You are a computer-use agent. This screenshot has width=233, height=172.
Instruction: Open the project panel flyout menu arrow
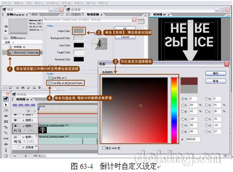(x=61, y=15)
